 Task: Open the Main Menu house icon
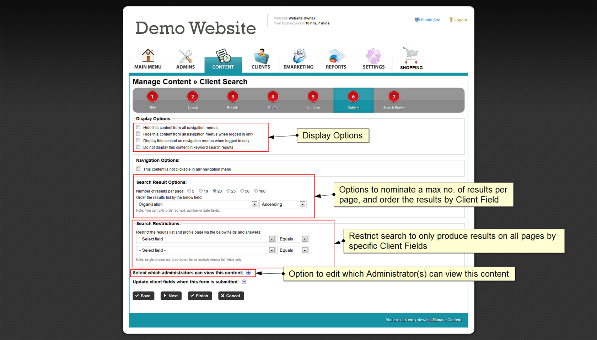[148, 56]
